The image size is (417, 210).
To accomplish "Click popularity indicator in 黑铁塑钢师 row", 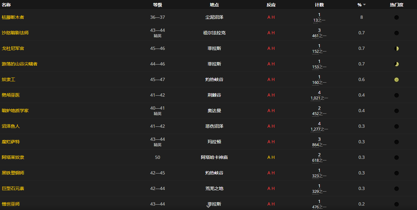I will click(397, 173).
